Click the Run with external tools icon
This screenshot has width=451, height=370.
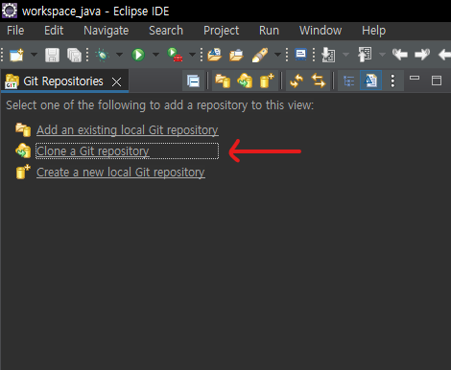[x=175, y=55]
